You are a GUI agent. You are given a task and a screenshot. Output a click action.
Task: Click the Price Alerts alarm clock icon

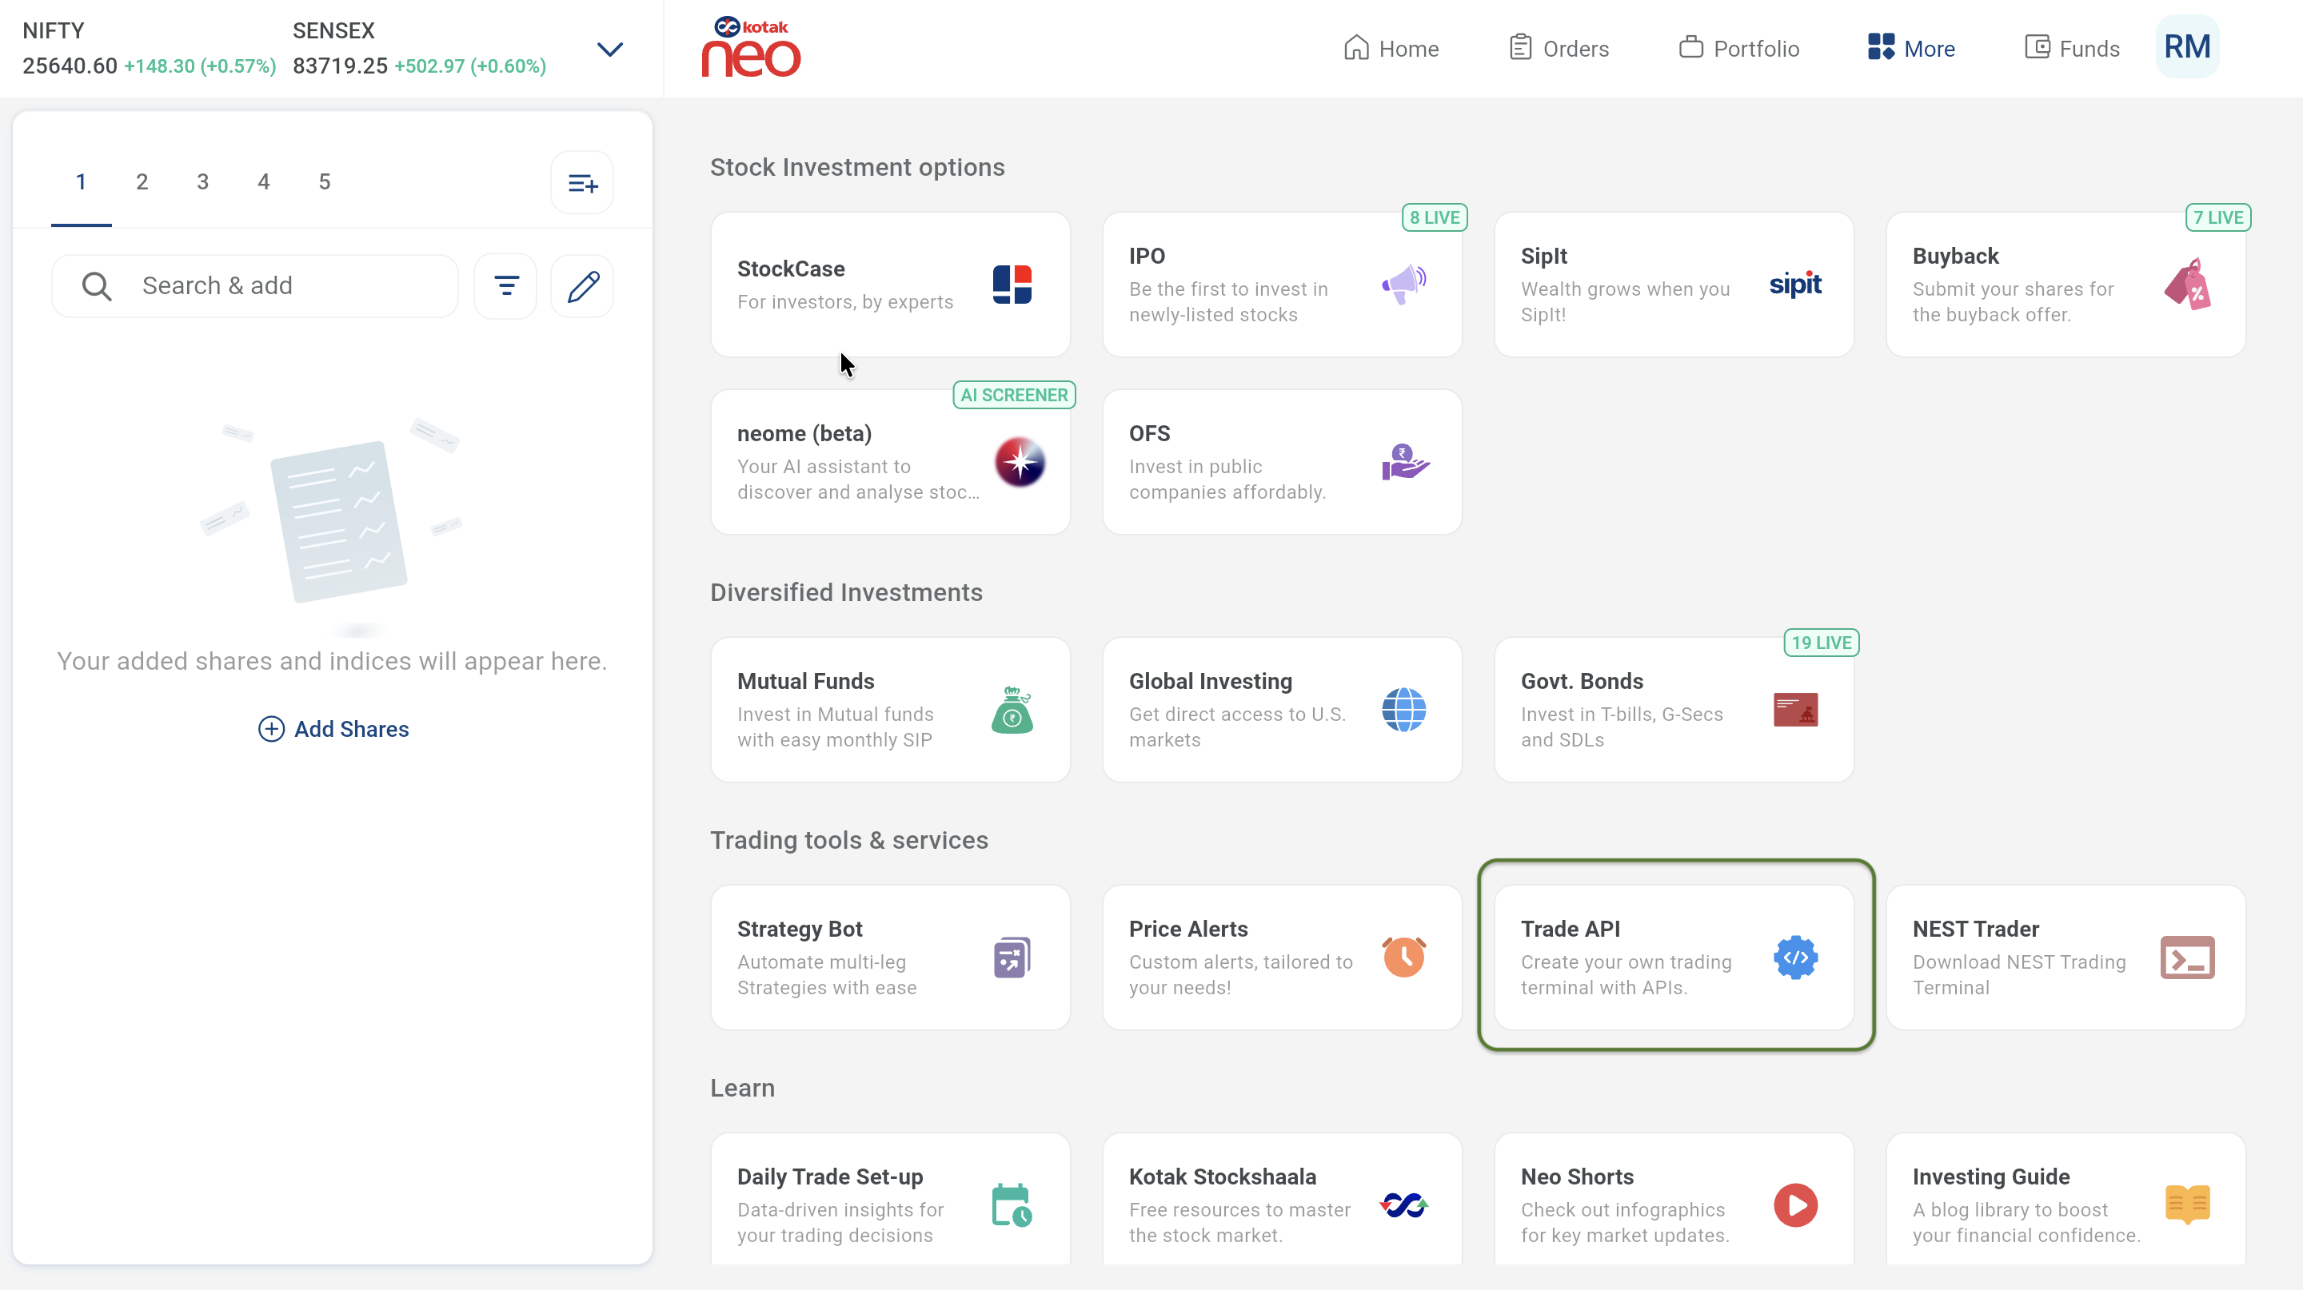(1403, 958)
